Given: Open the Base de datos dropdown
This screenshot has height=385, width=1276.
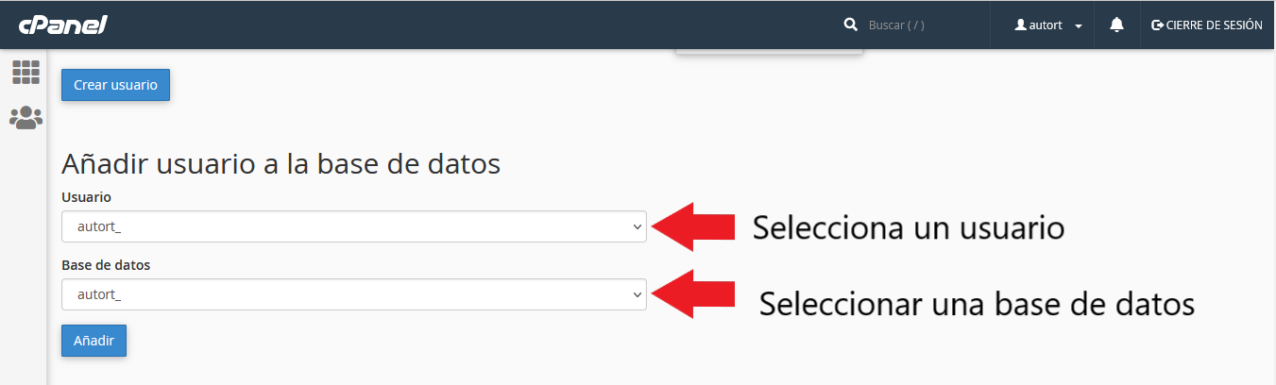Looking at the screenshot, I should pos(353,294).
